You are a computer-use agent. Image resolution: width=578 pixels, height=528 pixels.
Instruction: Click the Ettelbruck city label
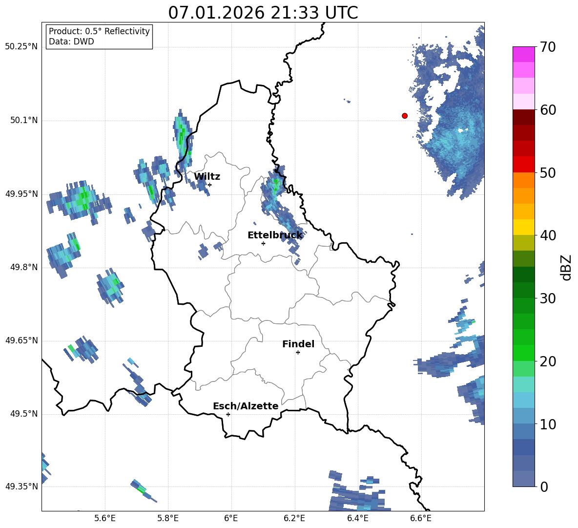[x=275, y=235]
